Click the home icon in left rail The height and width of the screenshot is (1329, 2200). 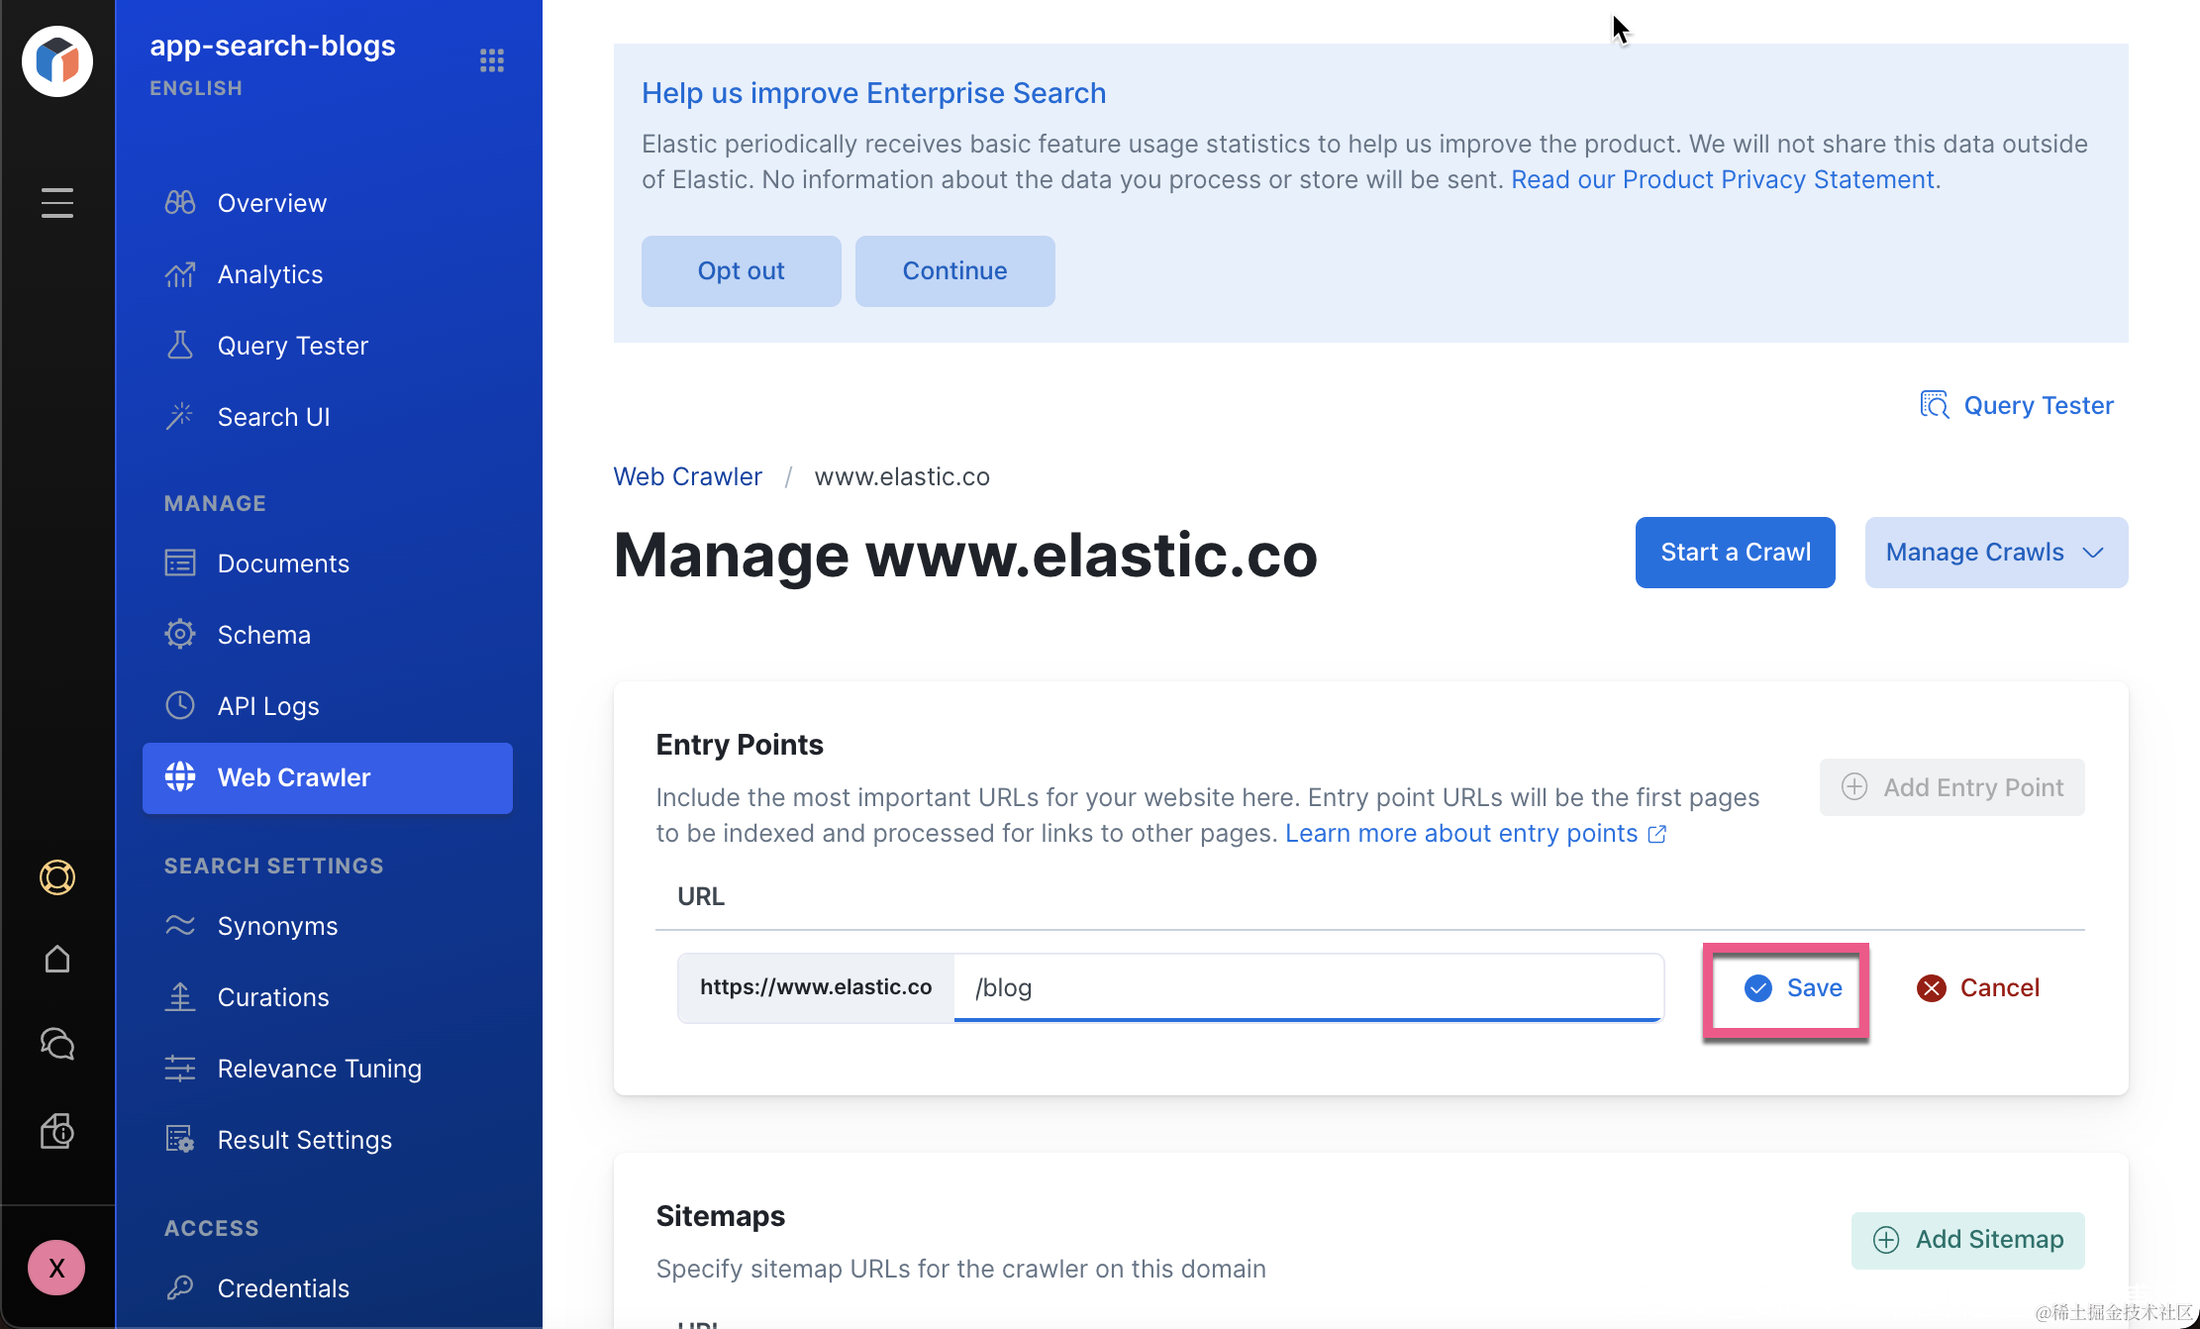tap(57, 959)
